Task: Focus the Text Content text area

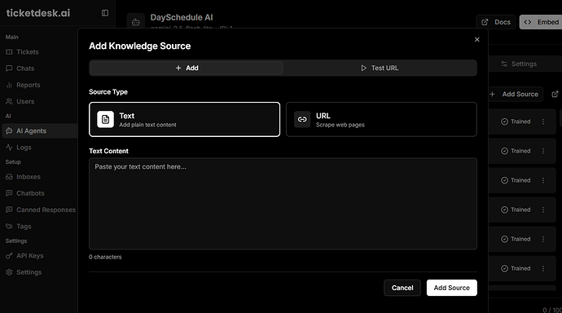Action: pyautogui.click(x=283, y=204)
